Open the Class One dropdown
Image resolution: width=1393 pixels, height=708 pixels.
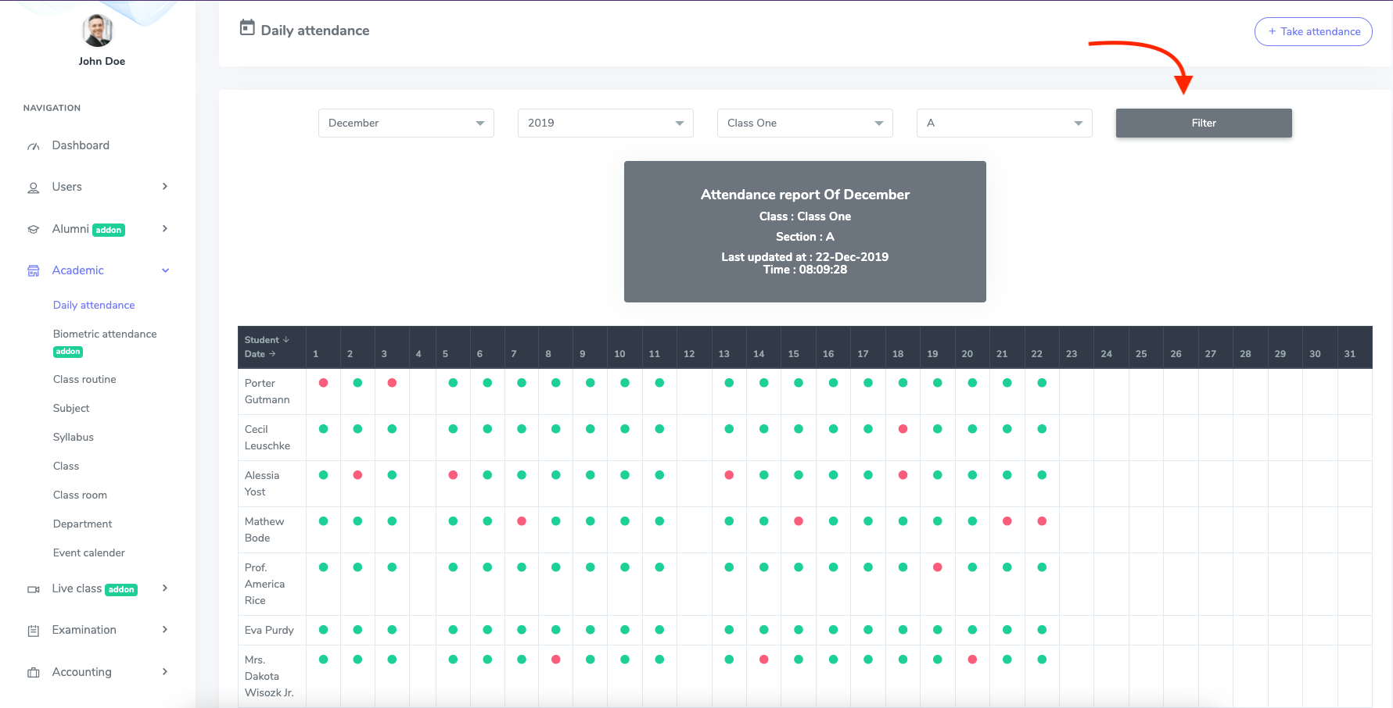click(805, 123)
